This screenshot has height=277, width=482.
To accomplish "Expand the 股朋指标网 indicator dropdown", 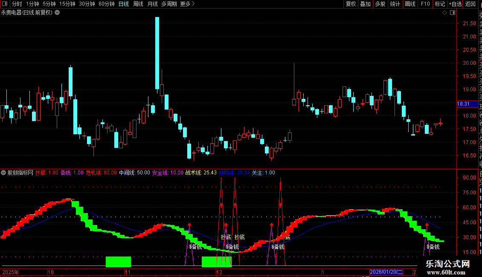I will [x=3, y=173].
